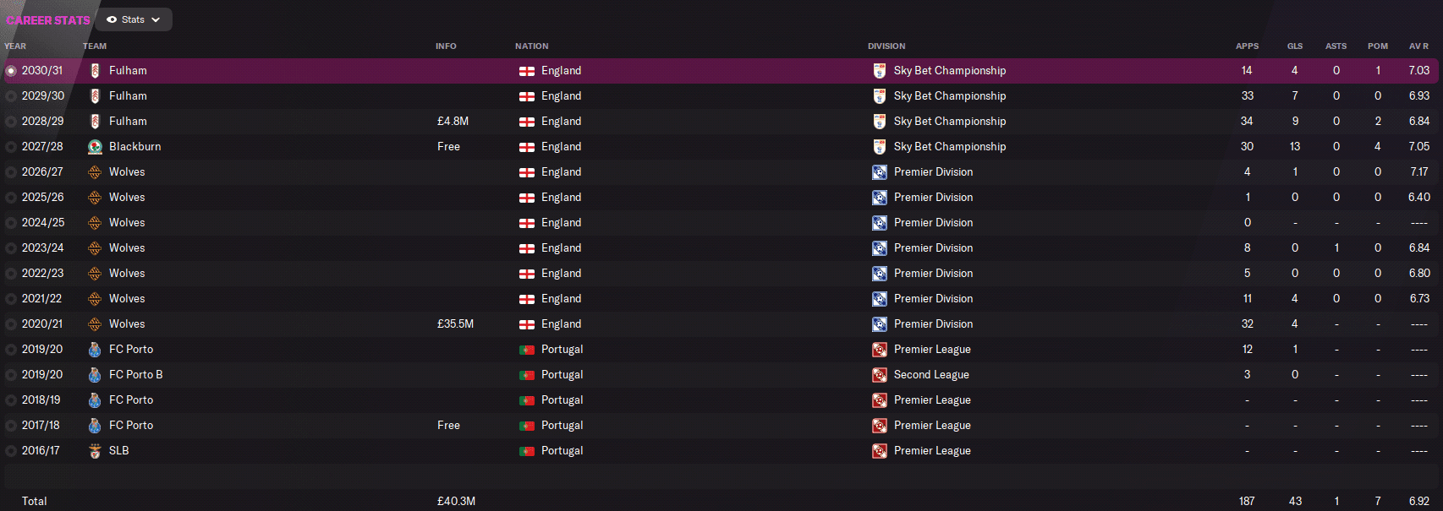Select the 2019/20 FC Porto B radio button
Image resolution: width=1443 pixels, height=511 pixels.
11,375
